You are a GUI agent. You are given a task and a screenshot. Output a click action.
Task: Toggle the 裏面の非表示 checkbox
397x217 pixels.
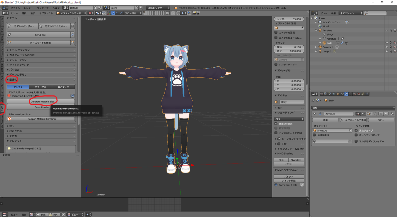276,123
